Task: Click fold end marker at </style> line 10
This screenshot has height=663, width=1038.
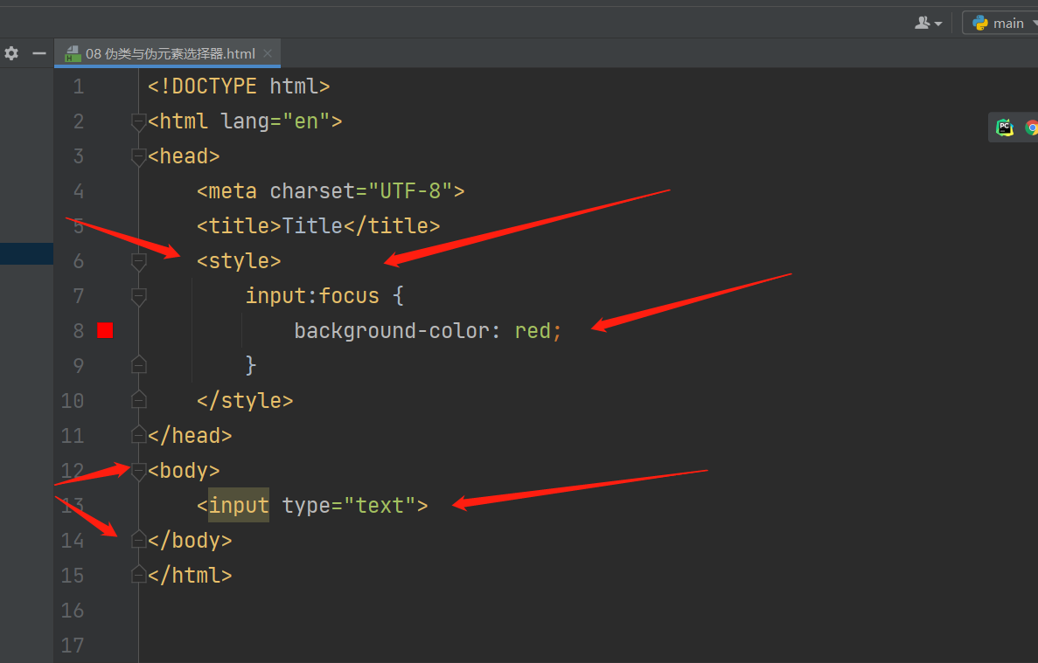Action: [138, 400]
